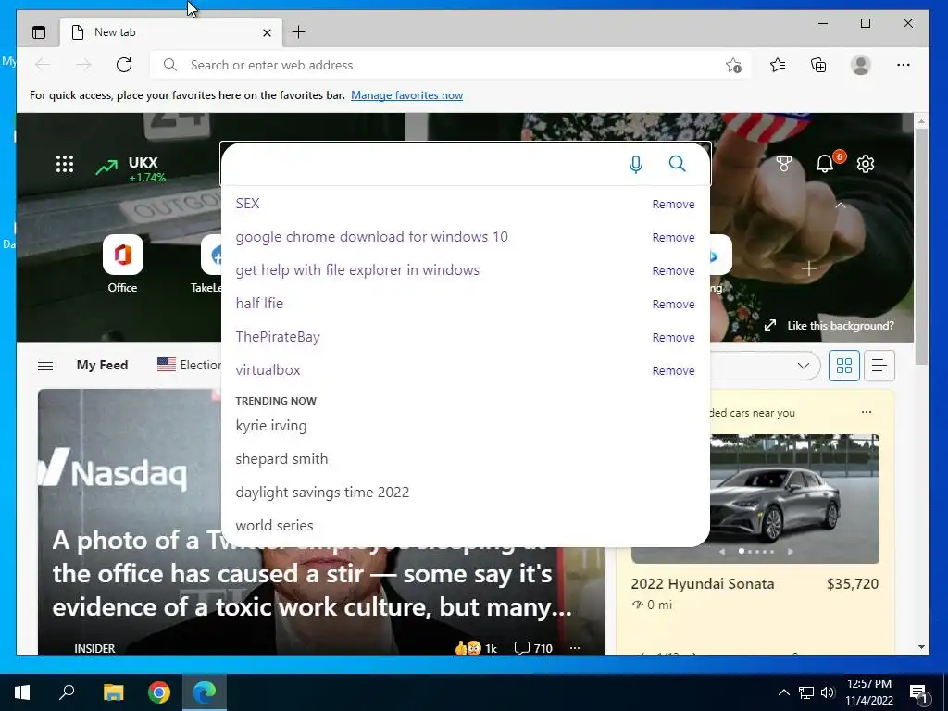Open the volume speaker tray icon
948x711 pixels.
(828, 692)
